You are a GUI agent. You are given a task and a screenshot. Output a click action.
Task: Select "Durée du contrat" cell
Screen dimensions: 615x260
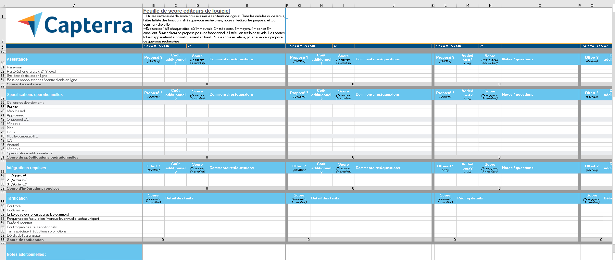pyautogui.click(x=74, y=223)
